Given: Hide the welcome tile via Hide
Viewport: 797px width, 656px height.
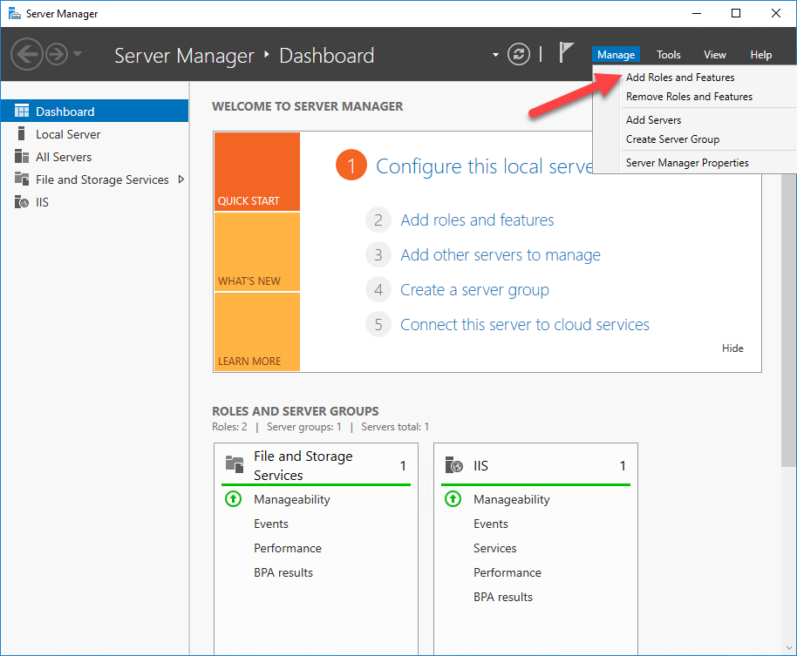Looking at the screenshot, I should (x=732, y=348).
